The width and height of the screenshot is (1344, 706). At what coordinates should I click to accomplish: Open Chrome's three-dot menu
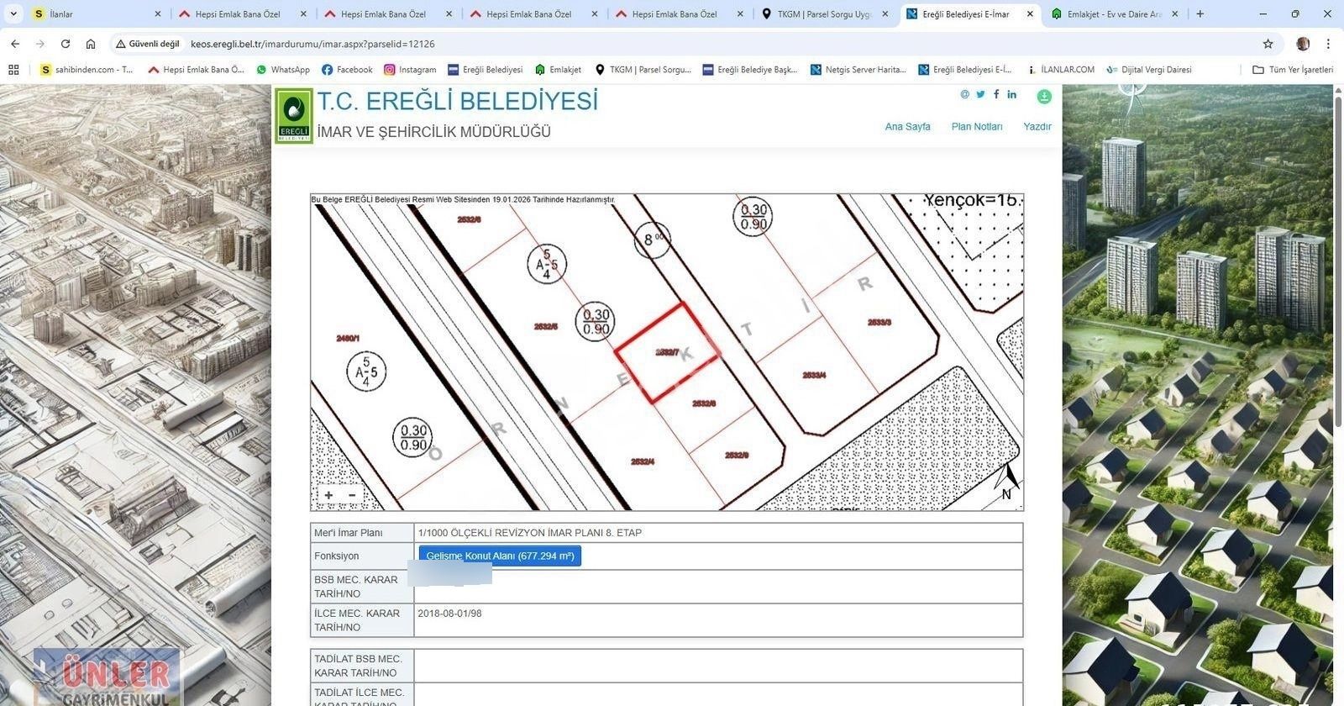(x=1328, y=44)
